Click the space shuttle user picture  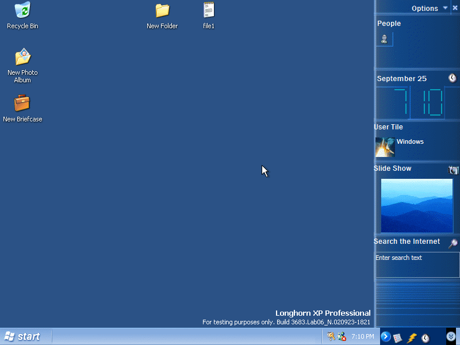pyautogui.click(x=385, y=147)
